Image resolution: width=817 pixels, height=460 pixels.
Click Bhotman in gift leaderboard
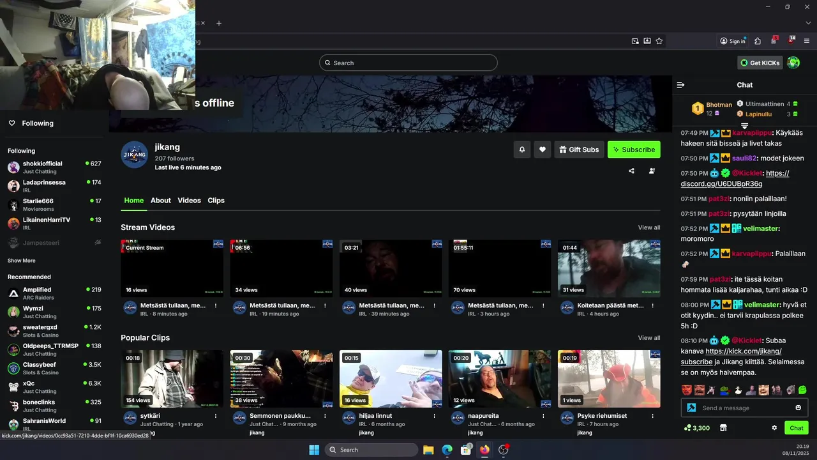[x=719, y=105]
